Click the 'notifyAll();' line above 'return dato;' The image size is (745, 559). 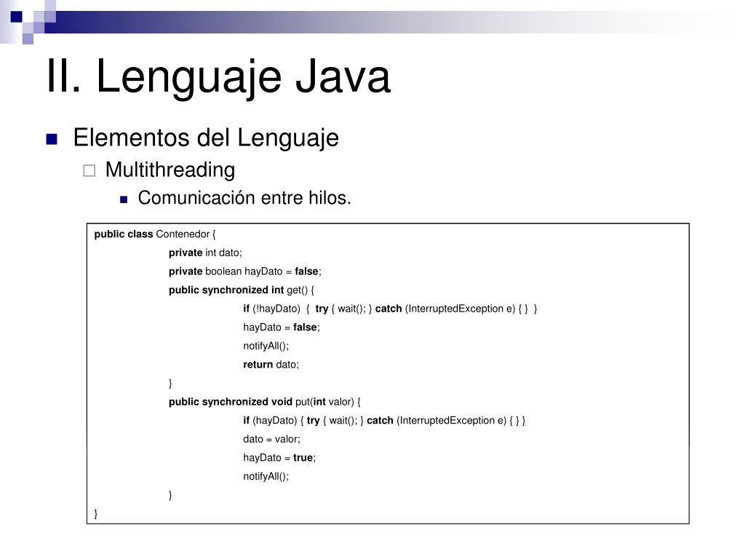[266, 346]
